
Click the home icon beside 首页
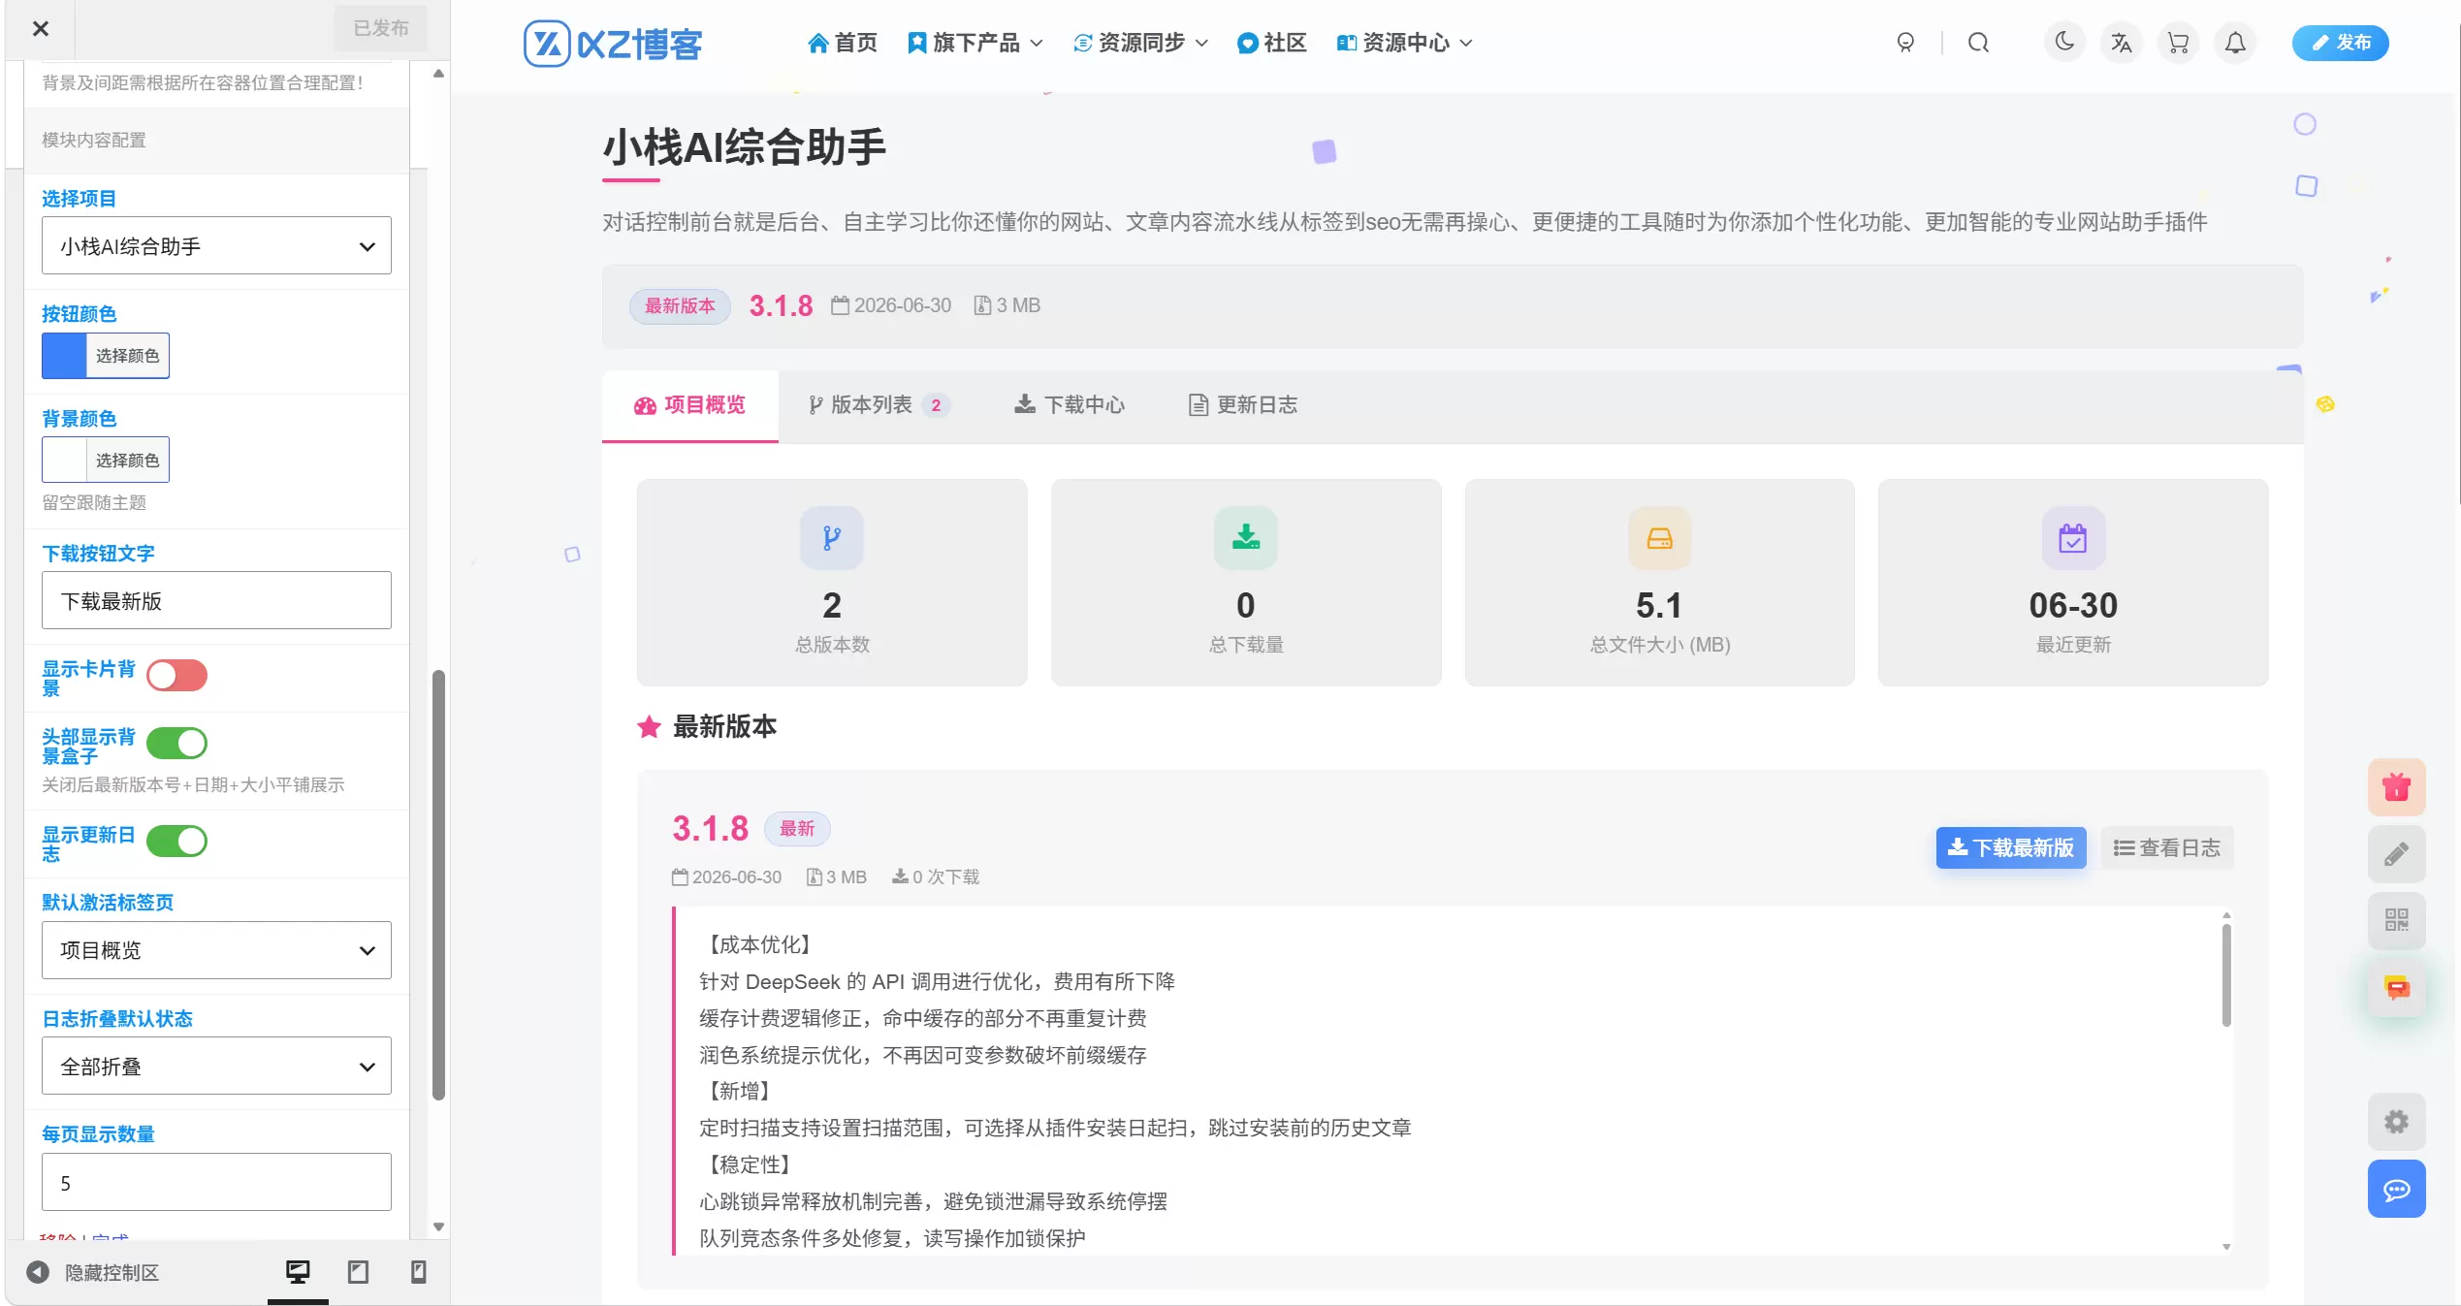click(817, 43)
